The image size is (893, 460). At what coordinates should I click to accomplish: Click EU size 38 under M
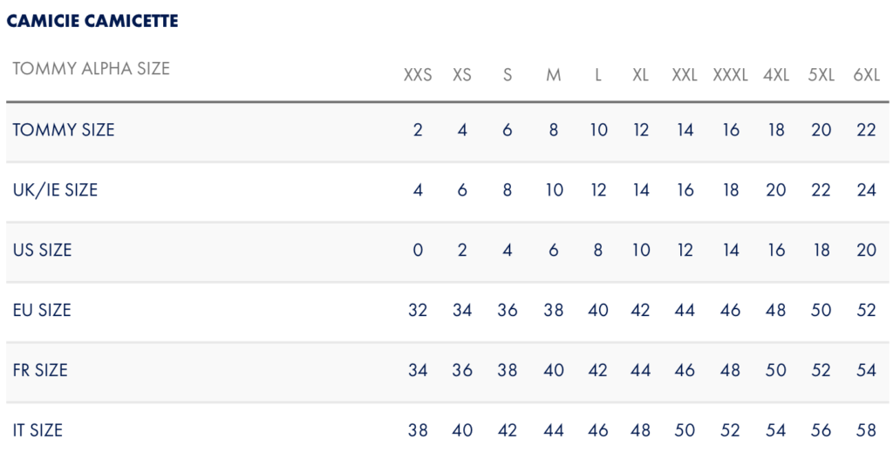pos(553,310)
